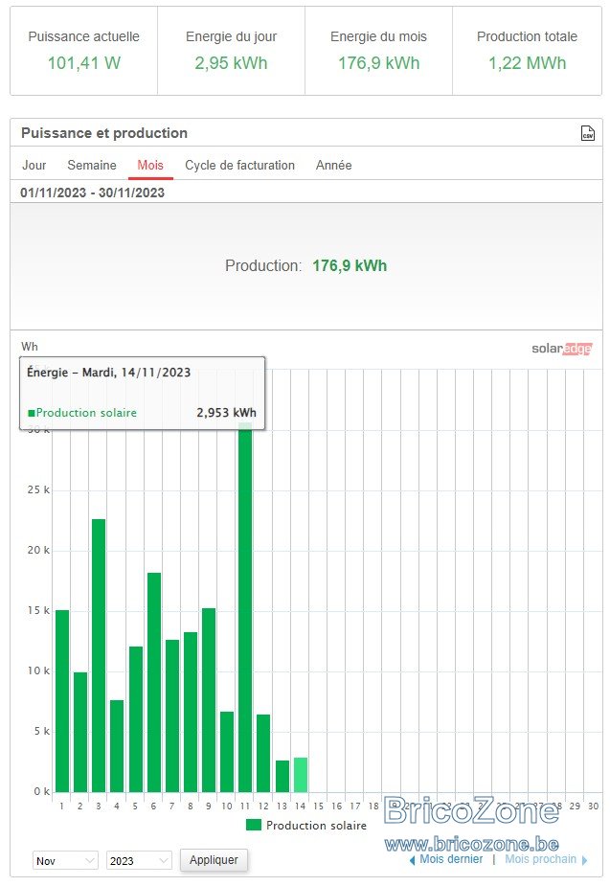Image resolution: width=610 pixels, height=886 pixels.
Task: Click the Puissance actuelle card
Action: pos(83,51)
